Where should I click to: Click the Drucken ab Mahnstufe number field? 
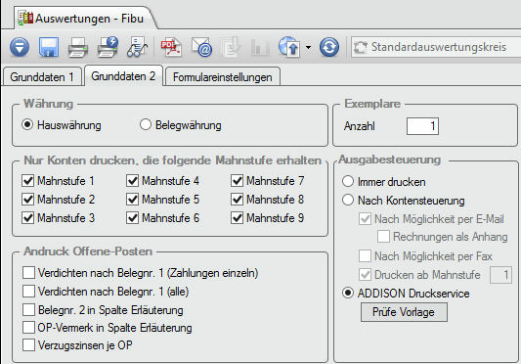(x=500, y=275)
